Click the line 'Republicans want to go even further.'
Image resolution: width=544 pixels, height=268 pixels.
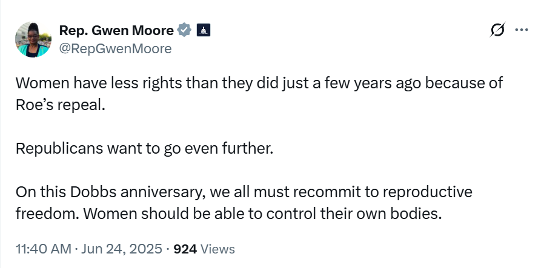tap(144, 149)
